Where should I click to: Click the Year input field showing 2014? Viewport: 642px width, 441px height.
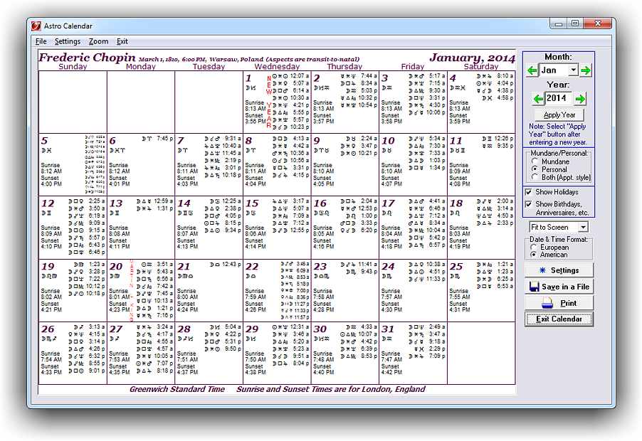[558, 98]
